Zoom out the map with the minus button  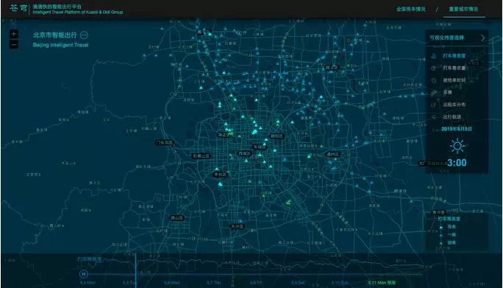tap(14, 45)
